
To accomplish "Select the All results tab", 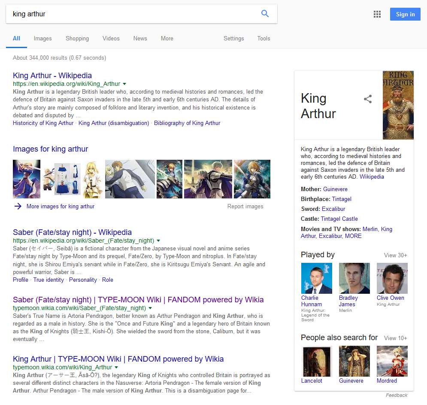I will click(16, 38).
